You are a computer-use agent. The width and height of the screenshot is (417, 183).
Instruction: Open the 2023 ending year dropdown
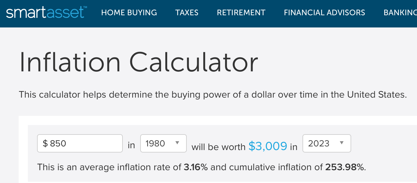point(327,143)
